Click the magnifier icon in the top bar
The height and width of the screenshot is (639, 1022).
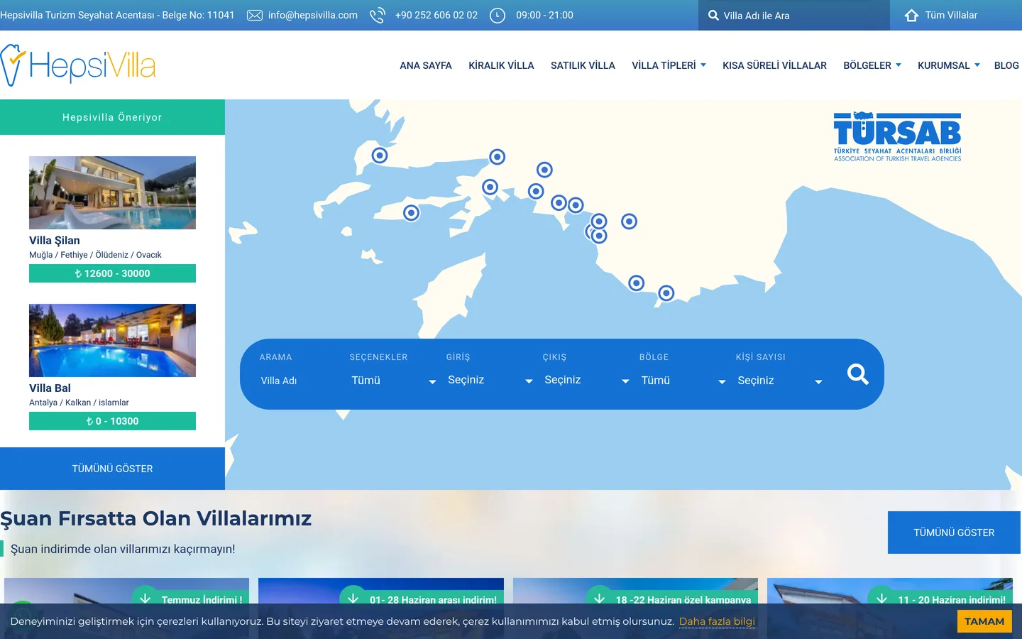pyautogui.click(x=713, y=16)
